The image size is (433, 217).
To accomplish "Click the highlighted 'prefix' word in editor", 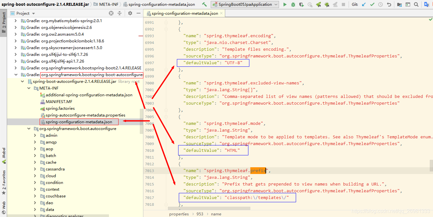I will click(258, 170).
